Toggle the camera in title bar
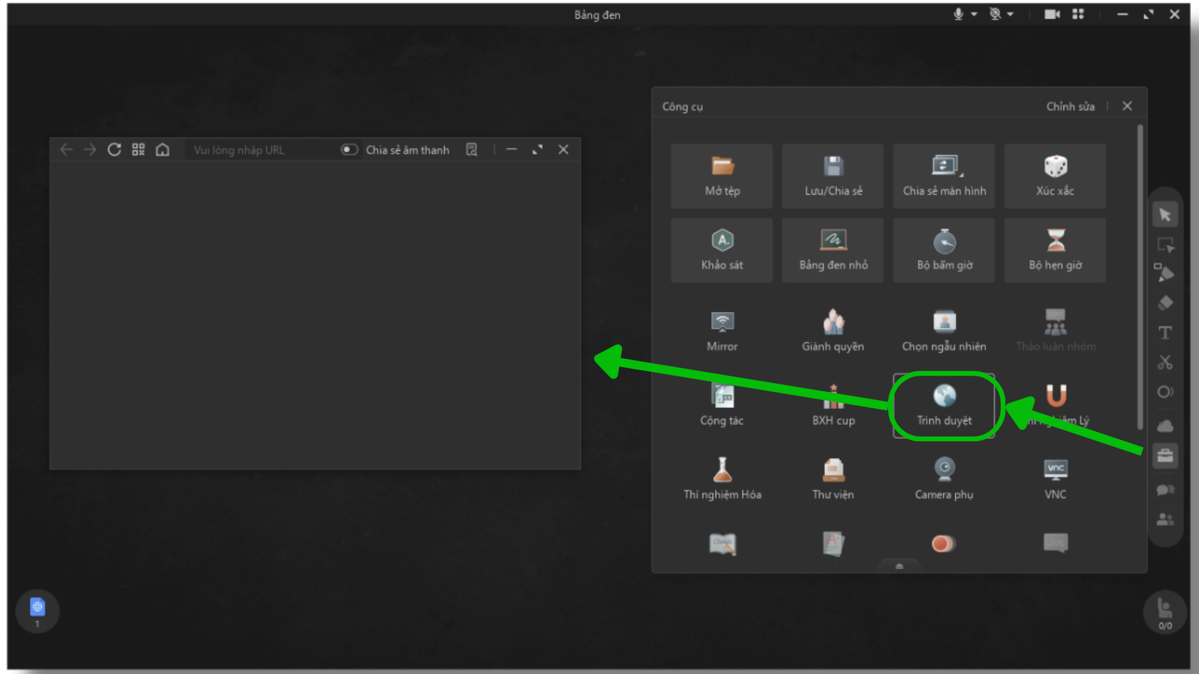 click(x=1052, y=14)
